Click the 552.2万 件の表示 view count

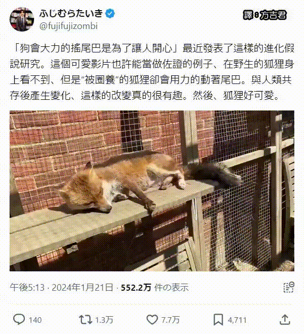pos(155,287)
